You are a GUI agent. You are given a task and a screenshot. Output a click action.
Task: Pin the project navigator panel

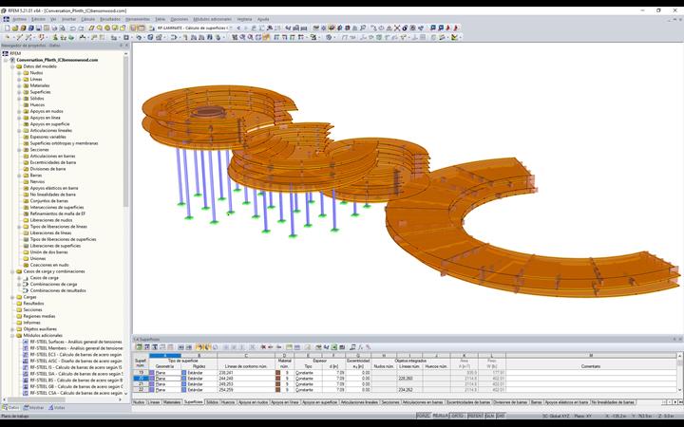[122, 46]
